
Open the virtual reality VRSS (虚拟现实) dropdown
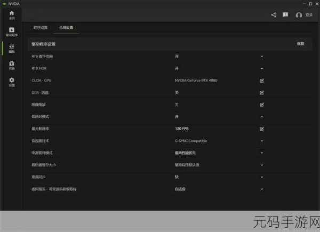(x=262, y=189)
